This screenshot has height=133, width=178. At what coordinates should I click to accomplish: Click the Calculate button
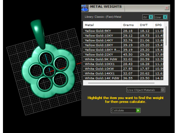[x=126, y=110]
